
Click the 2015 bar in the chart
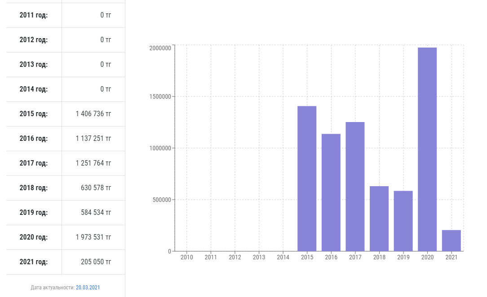point(307,179)
